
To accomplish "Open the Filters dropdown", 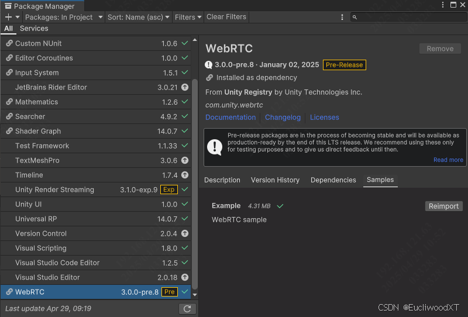I will [188, 18].
